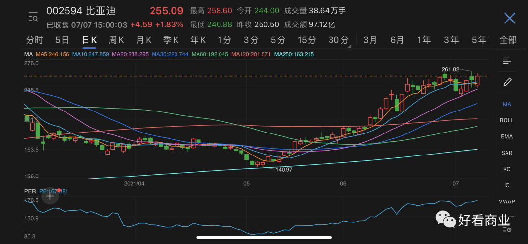
Task: Set range to 全部
Action: tap(508, 40)
